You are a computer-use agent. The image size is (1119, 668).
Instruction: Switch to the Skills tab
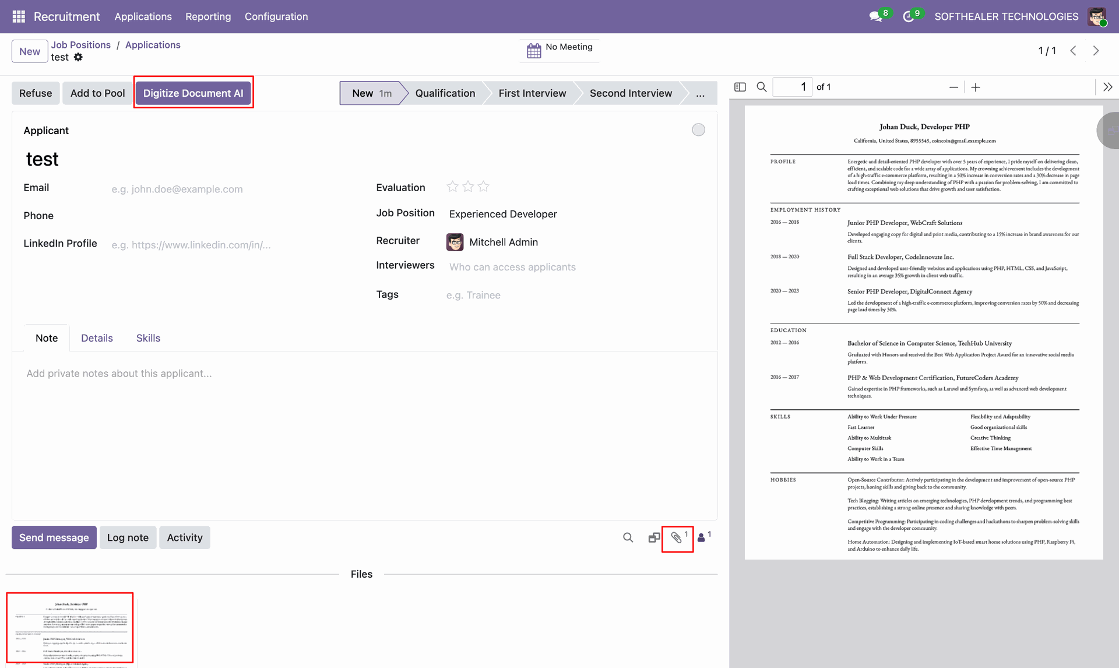tap(148, 338)
